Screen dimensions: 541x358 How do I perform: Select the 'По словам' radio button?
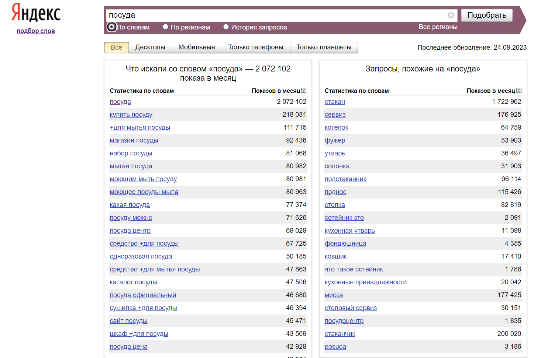click(111, 27)
